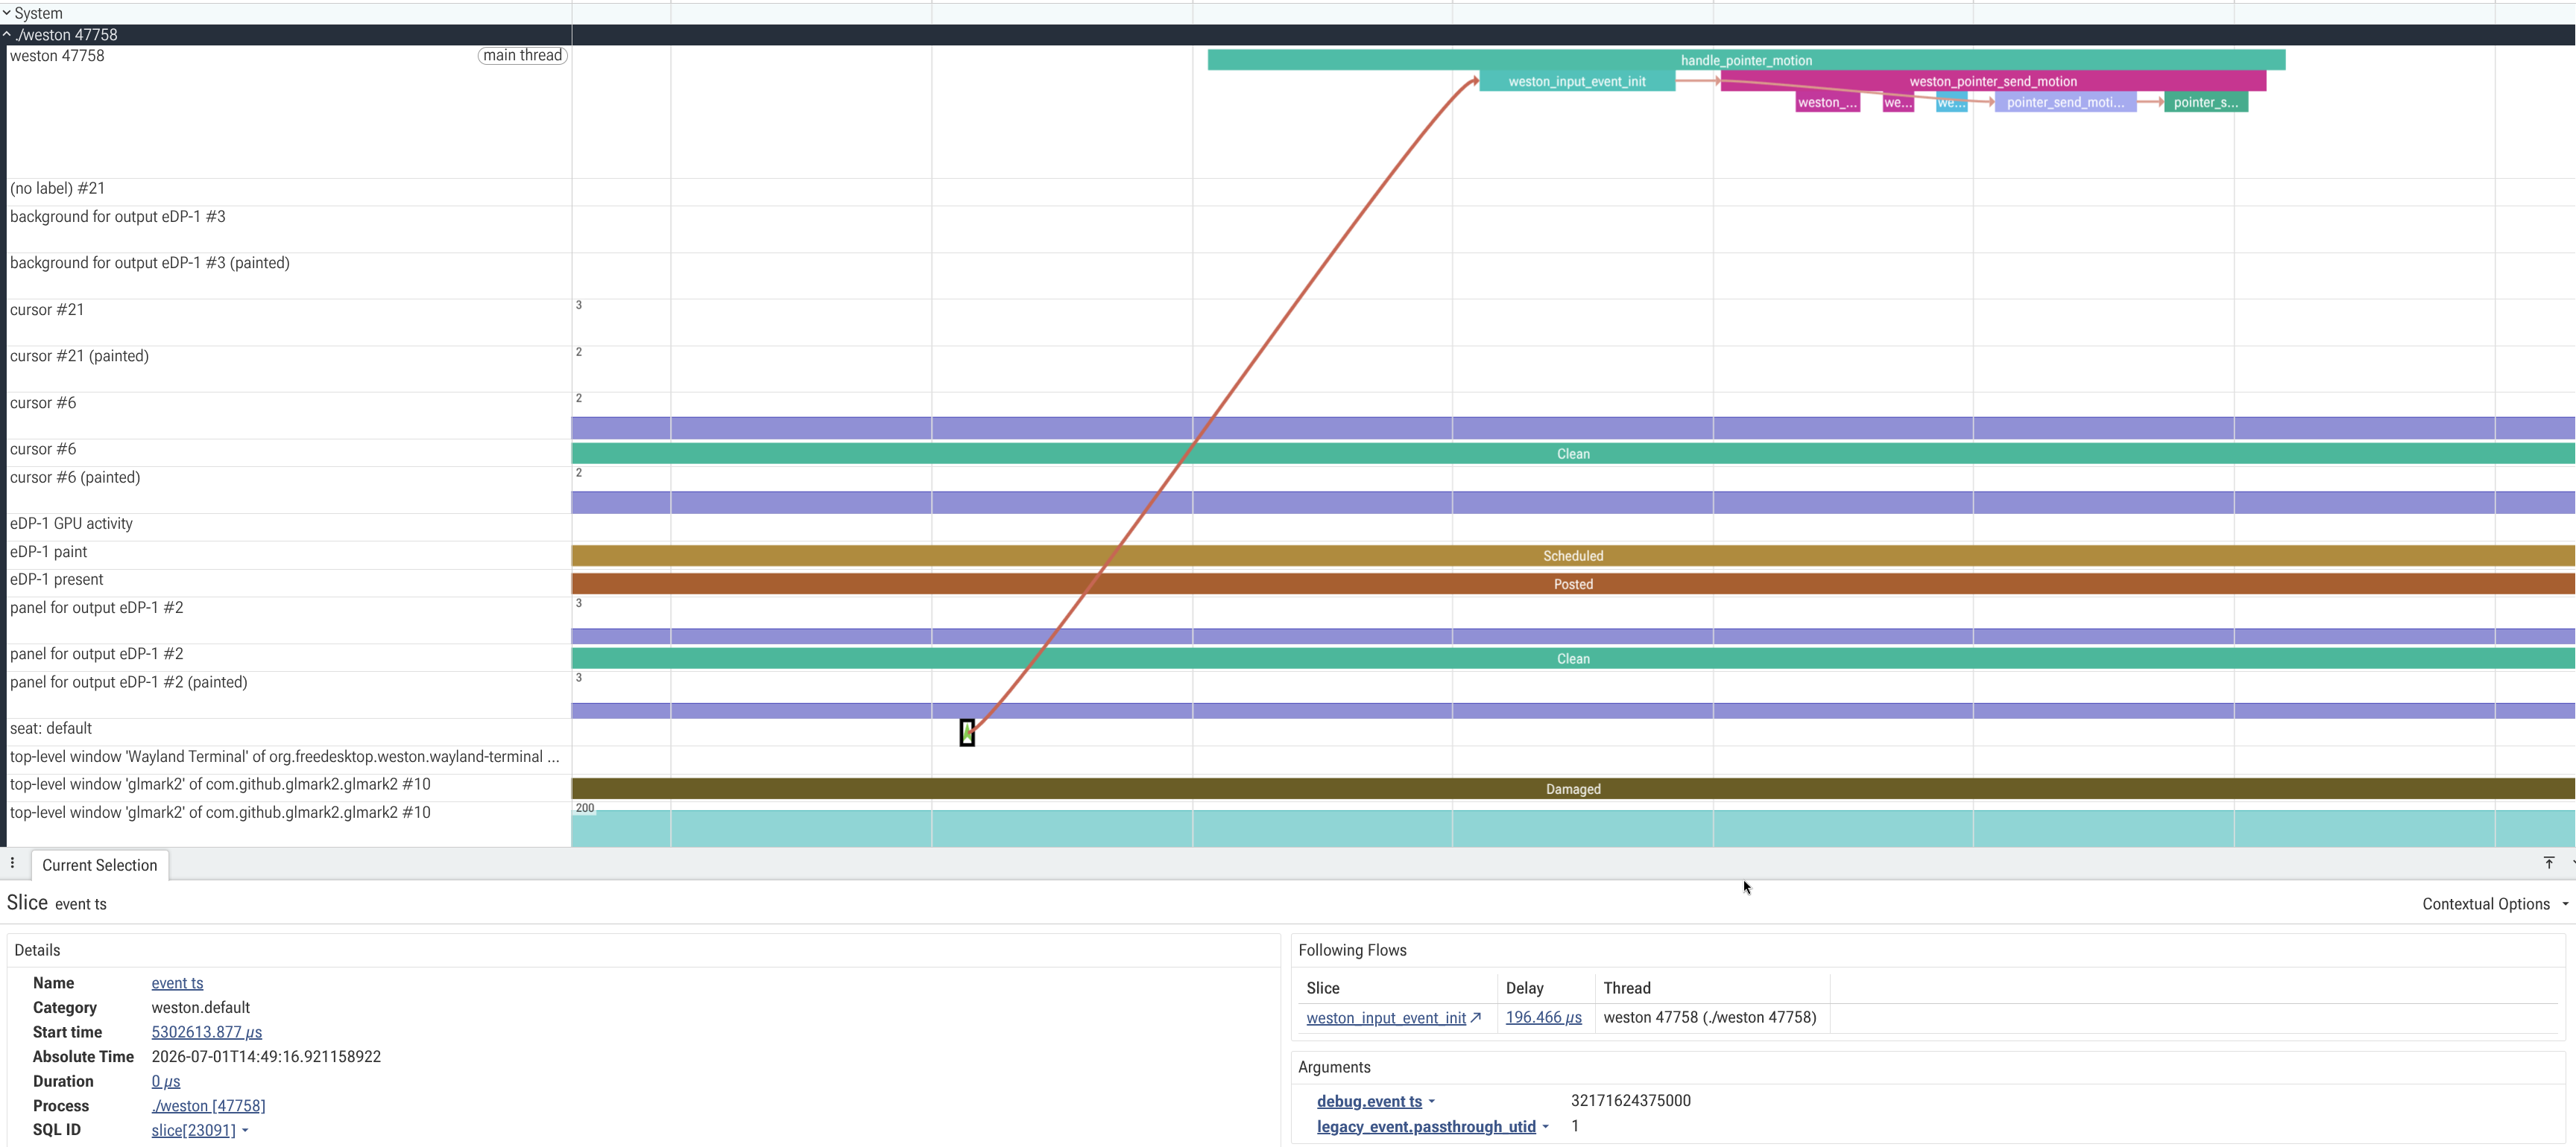Select the handle_pointer_motion slice

(x=1746, y=60)
